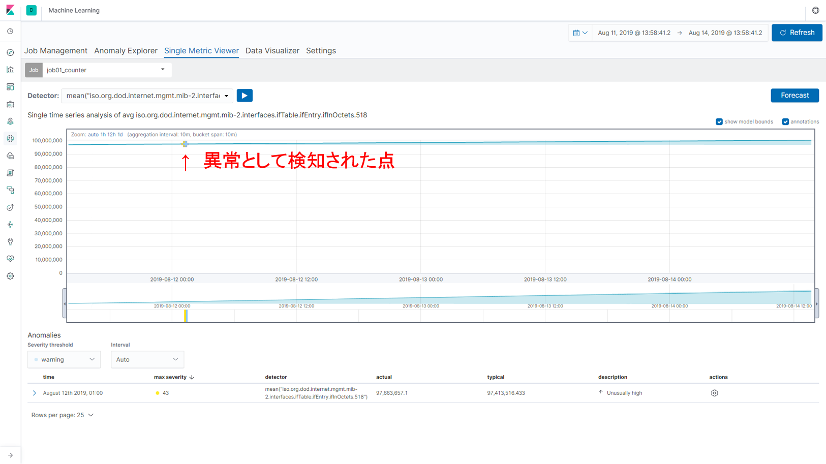Set chart zoom to auto
This screenshot has height=464, width=826.
(x=93, y=135)
